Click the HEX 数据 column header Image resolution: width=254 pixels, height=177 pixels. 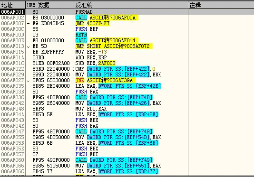click(50, 5)
